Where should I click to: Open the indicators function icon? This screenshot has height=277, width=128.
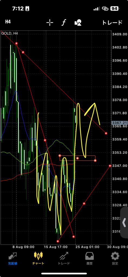(x=64, y=22)
